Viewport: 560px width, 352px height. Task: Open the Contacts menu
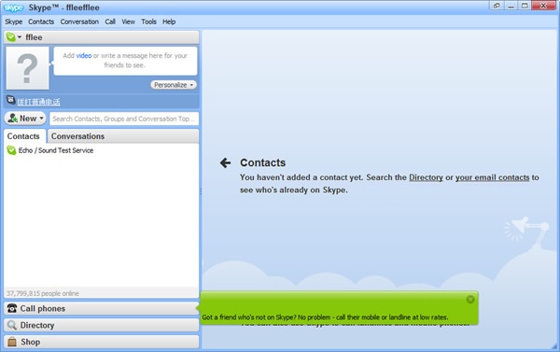point(41,21)
